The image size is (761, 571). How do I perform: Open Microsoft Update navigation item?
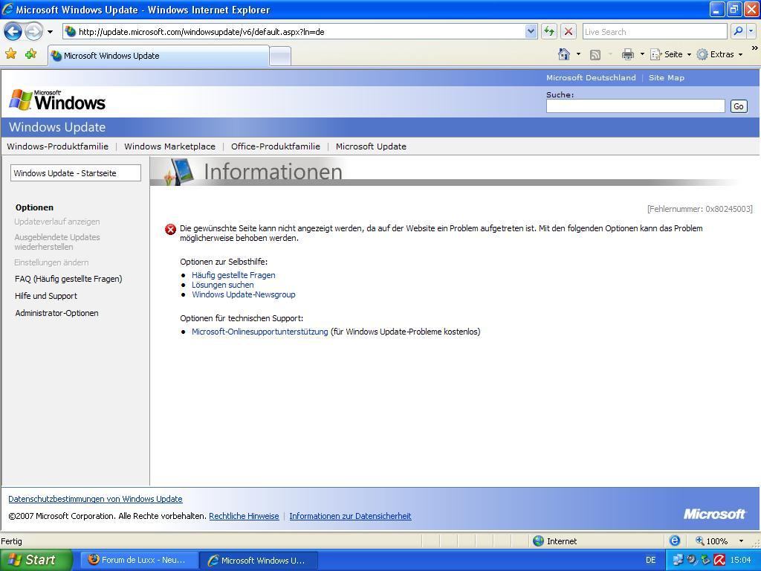pyautogui.click(x=372, y=146)
